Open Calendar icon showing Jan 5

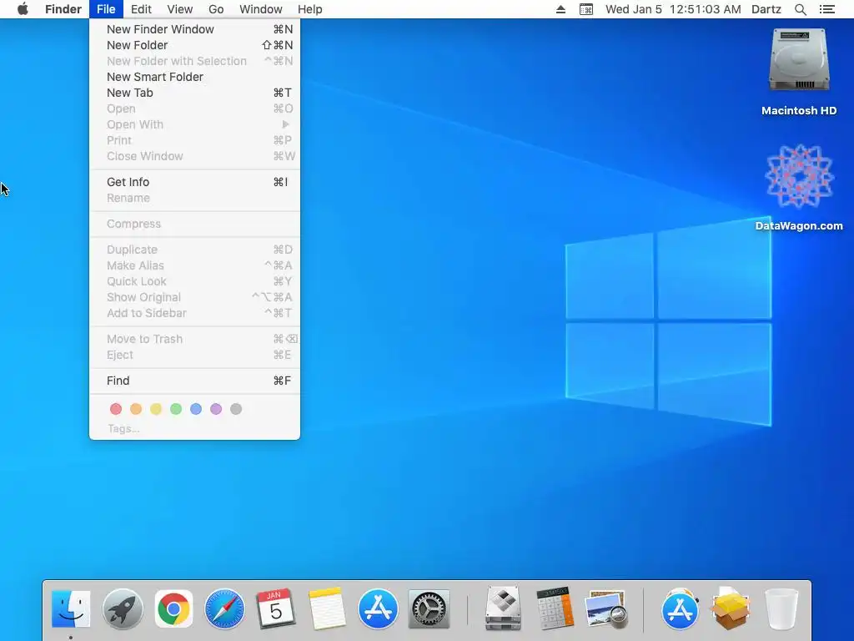coord(275,608)
